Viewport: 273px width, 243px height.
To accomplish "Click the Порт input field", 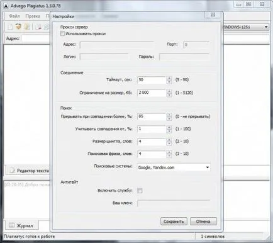I will (196, 45).
